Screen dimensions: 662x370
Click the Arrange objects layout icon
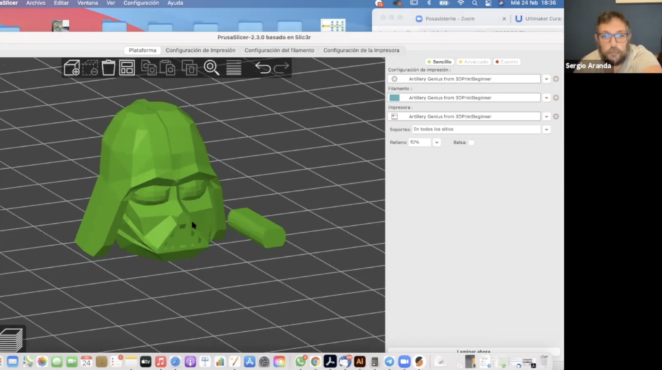pyautogui.click(x=127, y=67)
